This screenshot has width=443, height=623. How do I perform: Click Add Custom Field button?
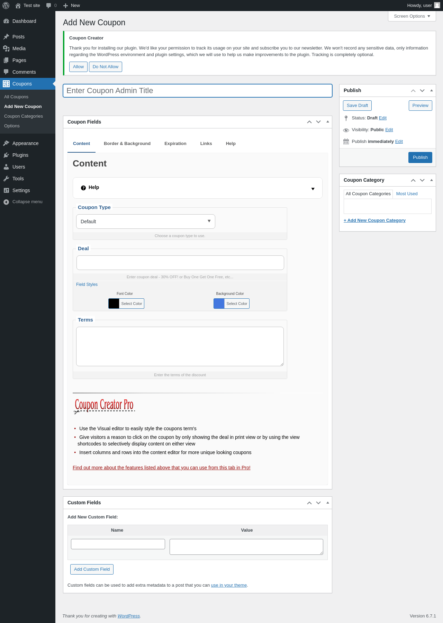[92, 569]
